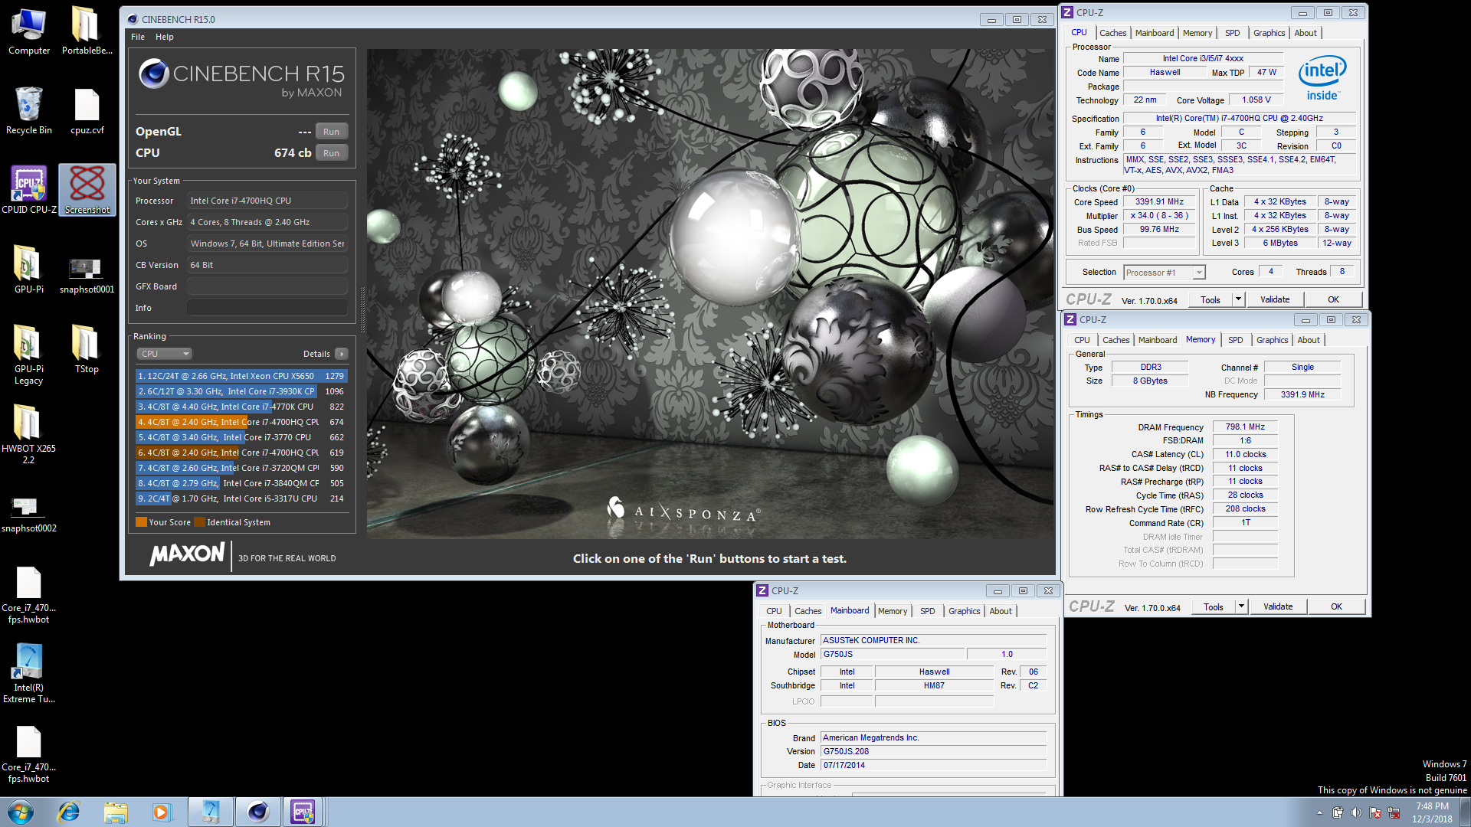Viewport: 1471px width, 827px height.
Task: Switch to Mainboard tab in top CPU-Z
Action: (x=1154, y=33)
